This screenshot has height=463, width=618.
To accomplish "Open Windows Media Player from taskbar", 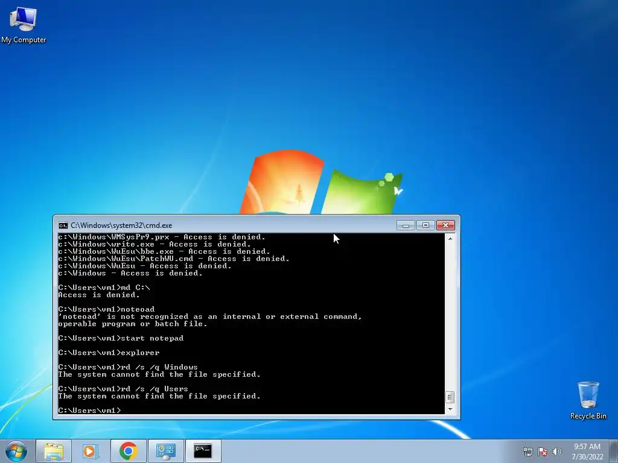I will (91, 451).
